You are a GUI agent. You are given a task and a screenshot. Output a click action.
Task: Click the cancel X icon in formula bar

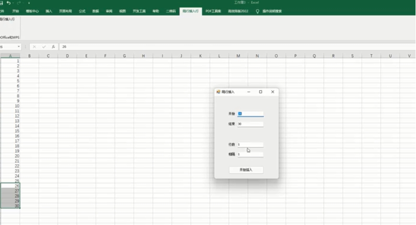click(x=35, y=47)
